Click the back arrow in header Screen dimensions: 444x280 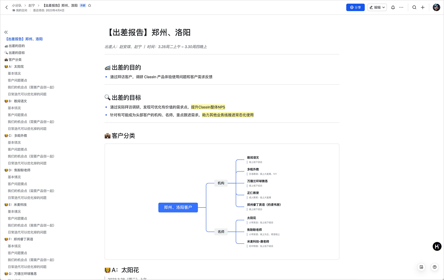[6, 8]
